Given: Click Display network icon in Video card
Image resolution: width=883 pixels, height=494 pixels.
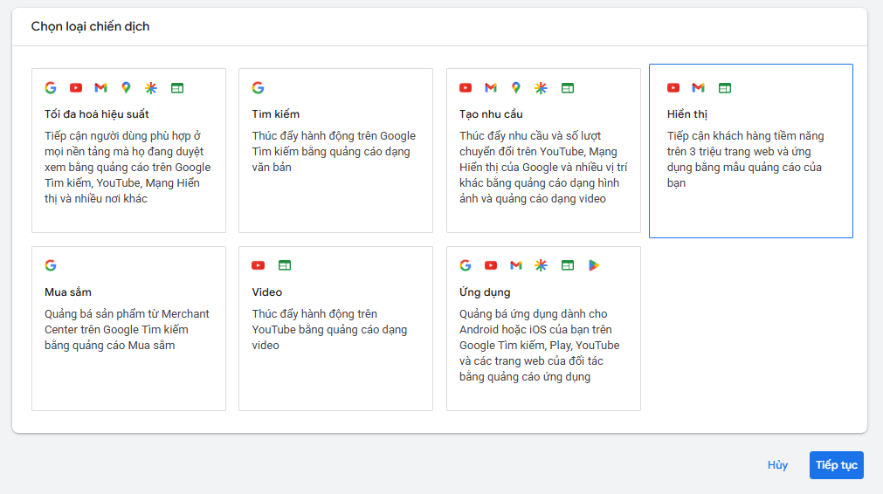Looking at the screenshot, I should (x=285, y=265).
